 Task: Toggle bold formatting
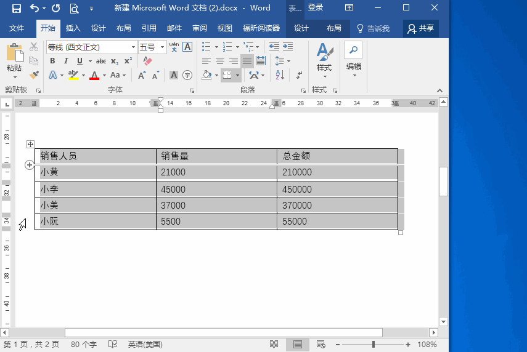(x=52, y=61)
